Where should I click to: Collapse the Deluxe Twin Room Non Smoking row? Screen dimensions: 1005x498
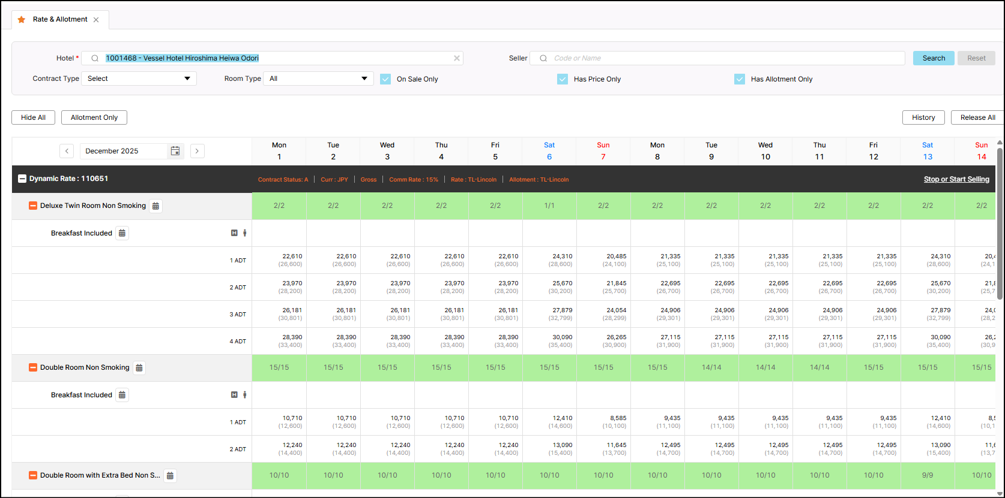[x=33, y=206]
